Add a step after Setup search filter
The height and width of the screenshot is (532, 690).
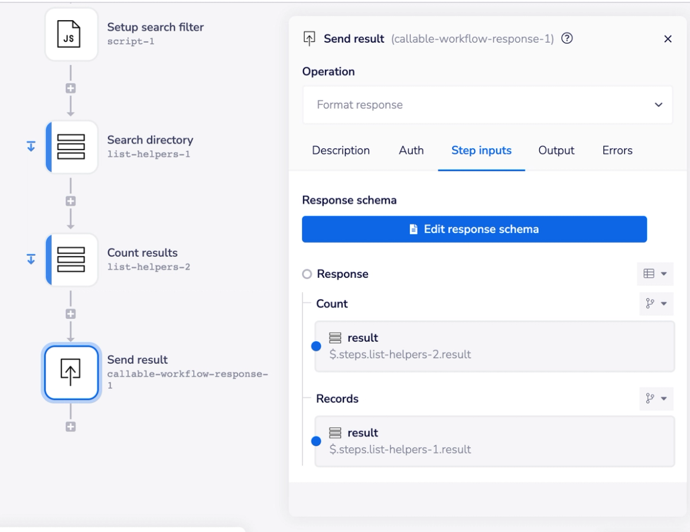(x=71, y=89)
